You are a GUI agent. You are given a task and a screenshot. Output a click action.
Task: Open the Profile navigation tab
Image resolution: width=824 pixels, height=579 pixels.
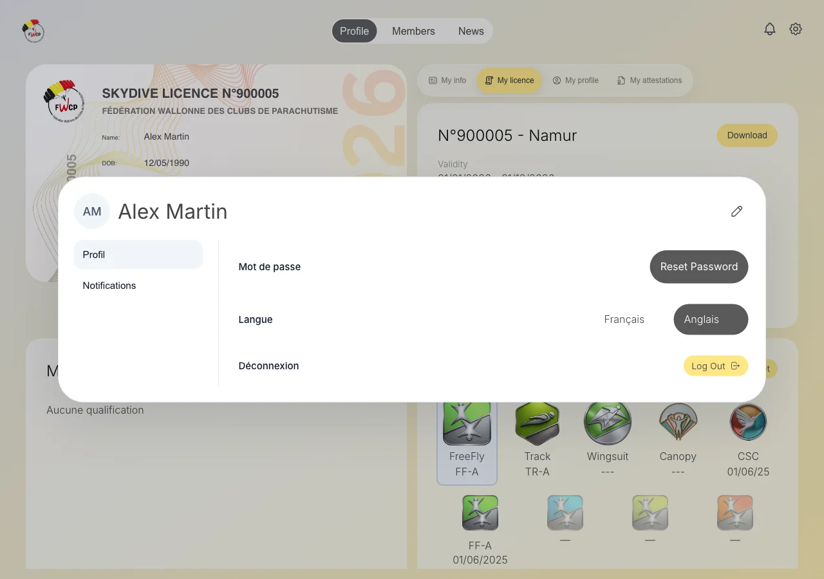click(x=354, y=31)
